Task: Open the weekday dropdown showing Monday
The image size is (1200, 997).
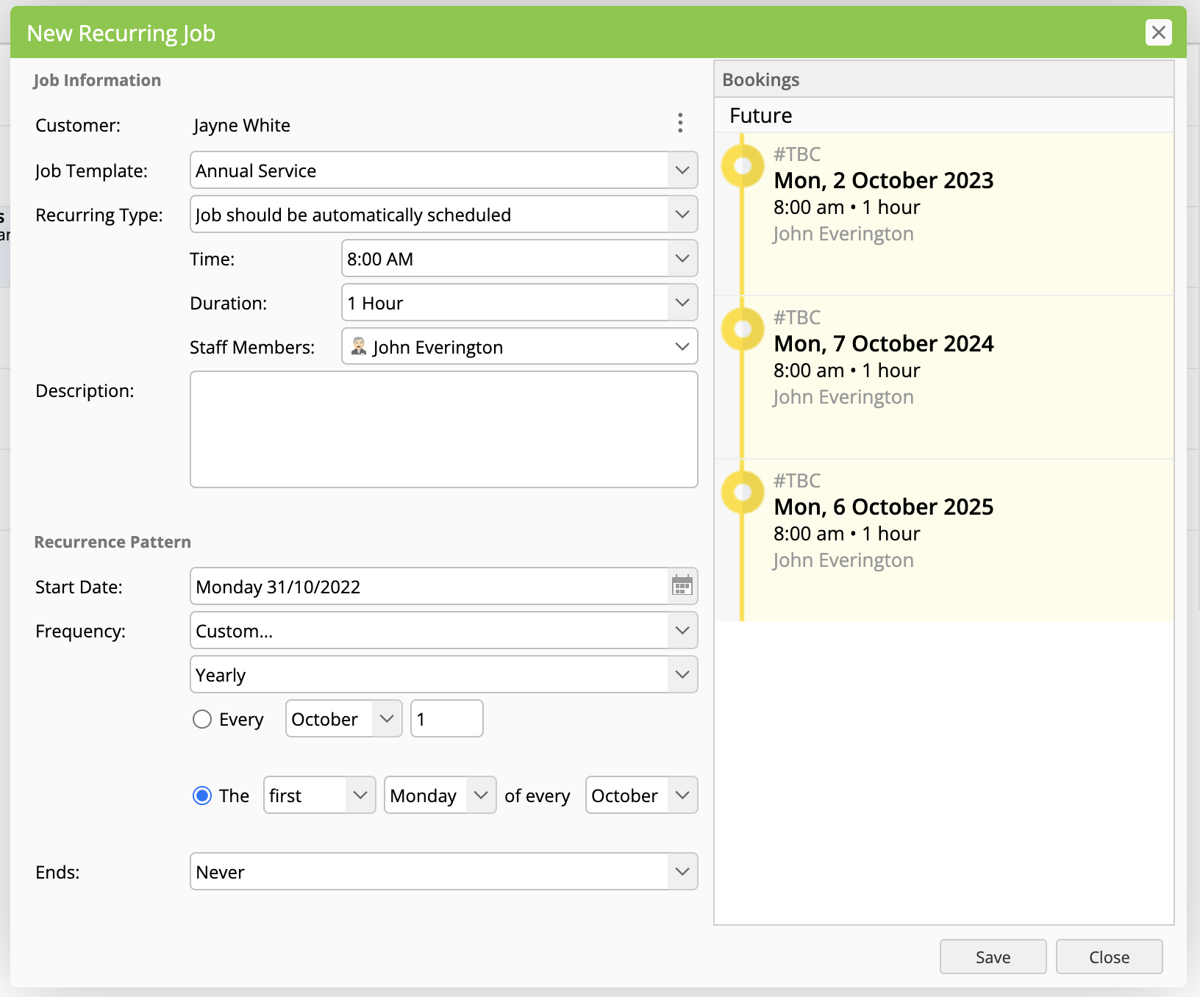Action: tap(440, 796)
